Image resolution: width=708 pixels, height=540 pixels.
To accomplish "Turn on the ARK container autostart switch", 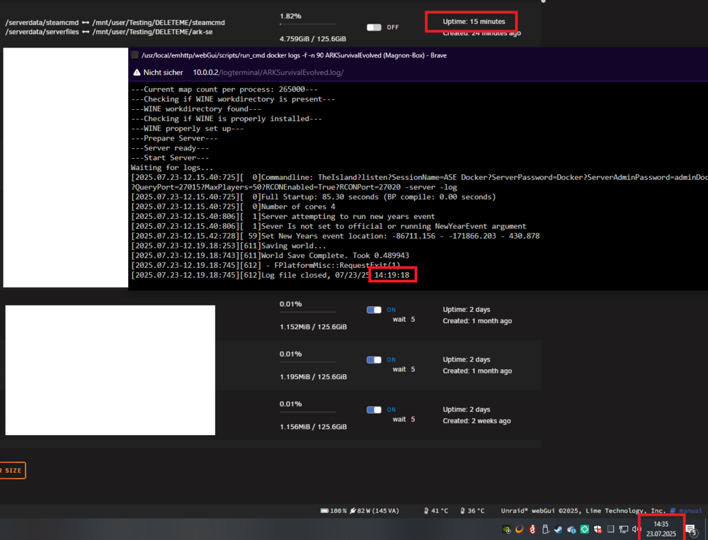I will (374, 27).
